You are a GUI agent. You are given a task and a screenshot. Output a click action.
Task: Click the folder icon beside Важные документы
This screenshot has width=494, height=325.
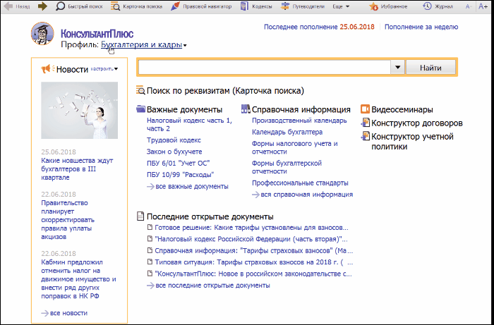pyautogui.click(x=141, y=109)
